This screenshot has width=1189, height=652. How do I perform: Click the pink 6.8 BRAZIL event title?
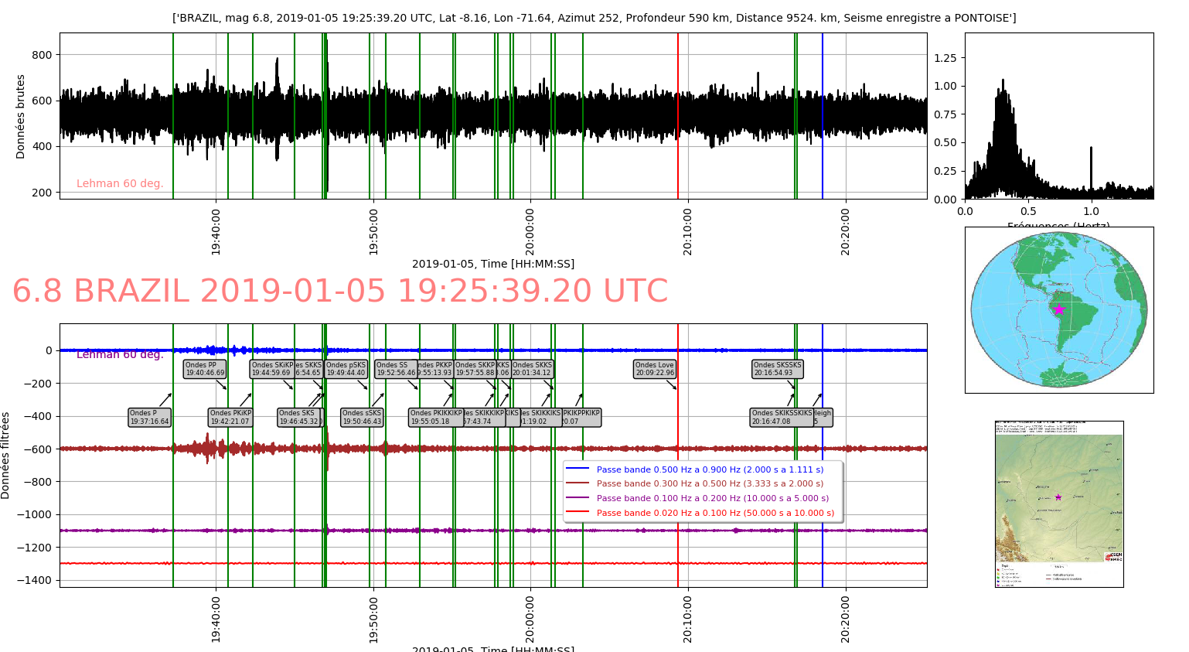point(340,292)
